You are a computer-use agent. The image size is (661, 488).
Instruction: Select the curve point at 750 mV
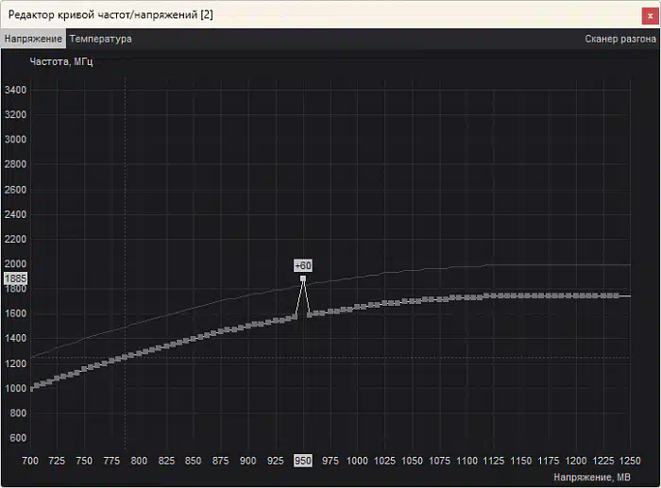coord(85,370)
